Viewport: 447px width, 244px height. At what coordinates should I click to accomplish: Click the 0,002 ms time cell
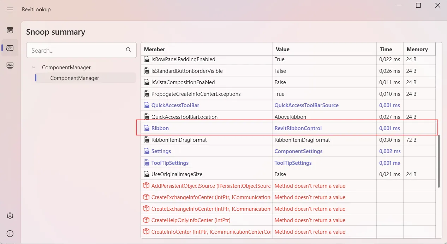pyautogui.click(x=390, y=151)
